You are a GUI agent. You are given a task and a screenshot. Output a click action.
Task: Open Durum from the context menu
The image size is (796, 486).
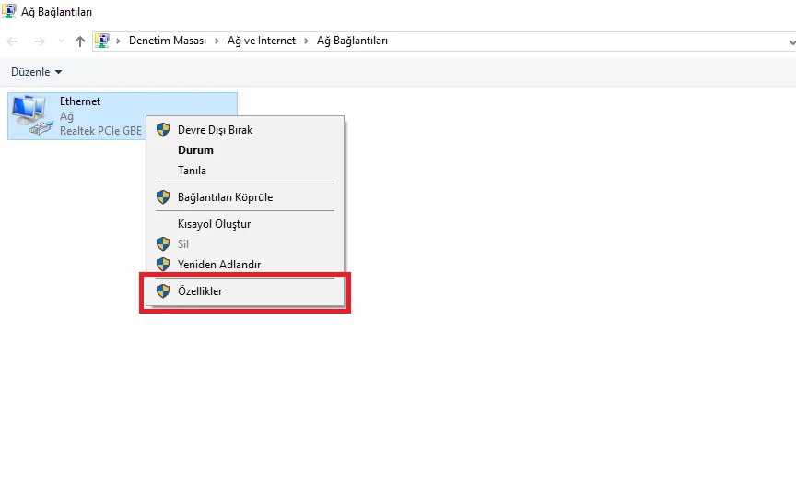[x=195, y=150]
